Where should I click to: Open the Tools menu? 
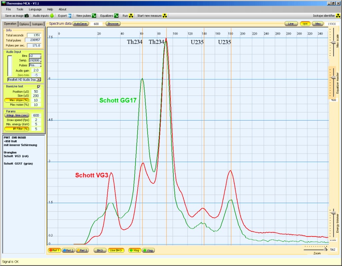[x=20, y=9]
